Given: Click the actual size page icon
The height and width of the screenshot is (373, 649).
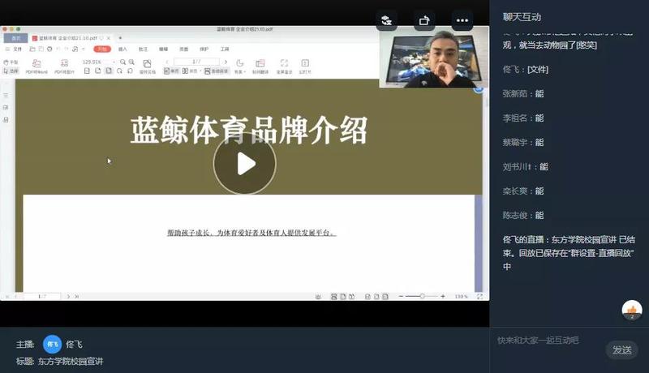Looking at the screenshot, I should click(87, 71).
